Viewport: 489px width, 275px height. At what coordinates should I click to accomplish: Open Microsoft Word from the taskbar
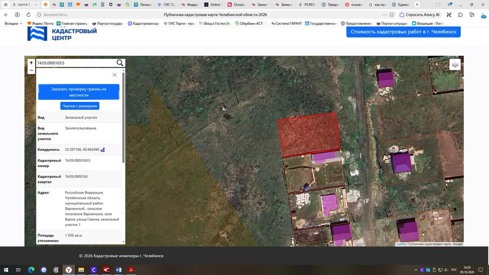(119, 270)
